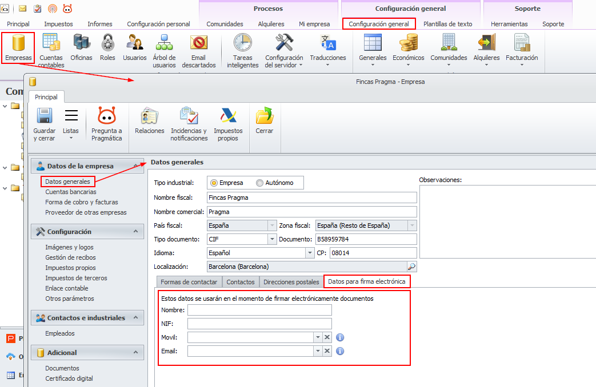This screenshot has height=387, width=596.
Task: Select Datos generales in sidebar
Action: coord(67,182)
